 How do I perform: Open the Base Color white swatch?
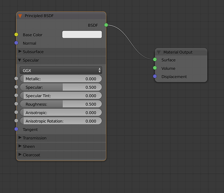(82, 34)
